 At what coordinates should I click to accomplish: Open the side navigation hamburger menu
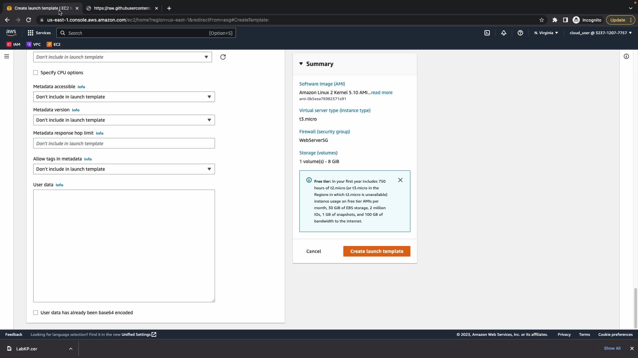click(x=6, y=56)
